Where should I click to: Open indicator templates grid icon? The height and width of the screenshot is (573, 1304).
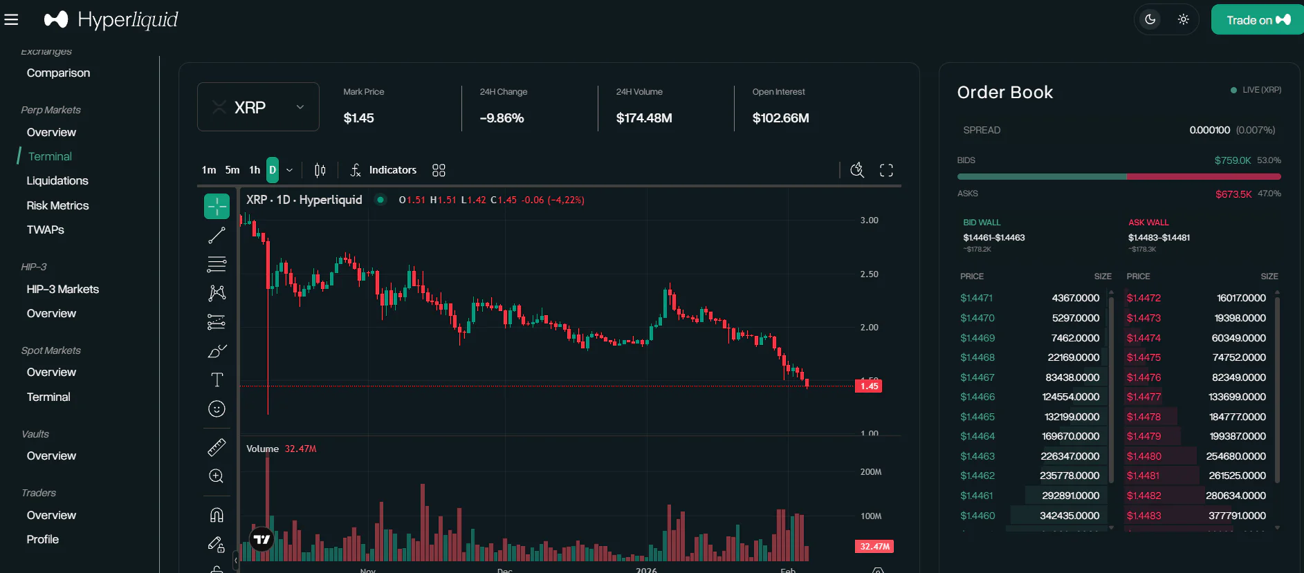coord(439,170)
